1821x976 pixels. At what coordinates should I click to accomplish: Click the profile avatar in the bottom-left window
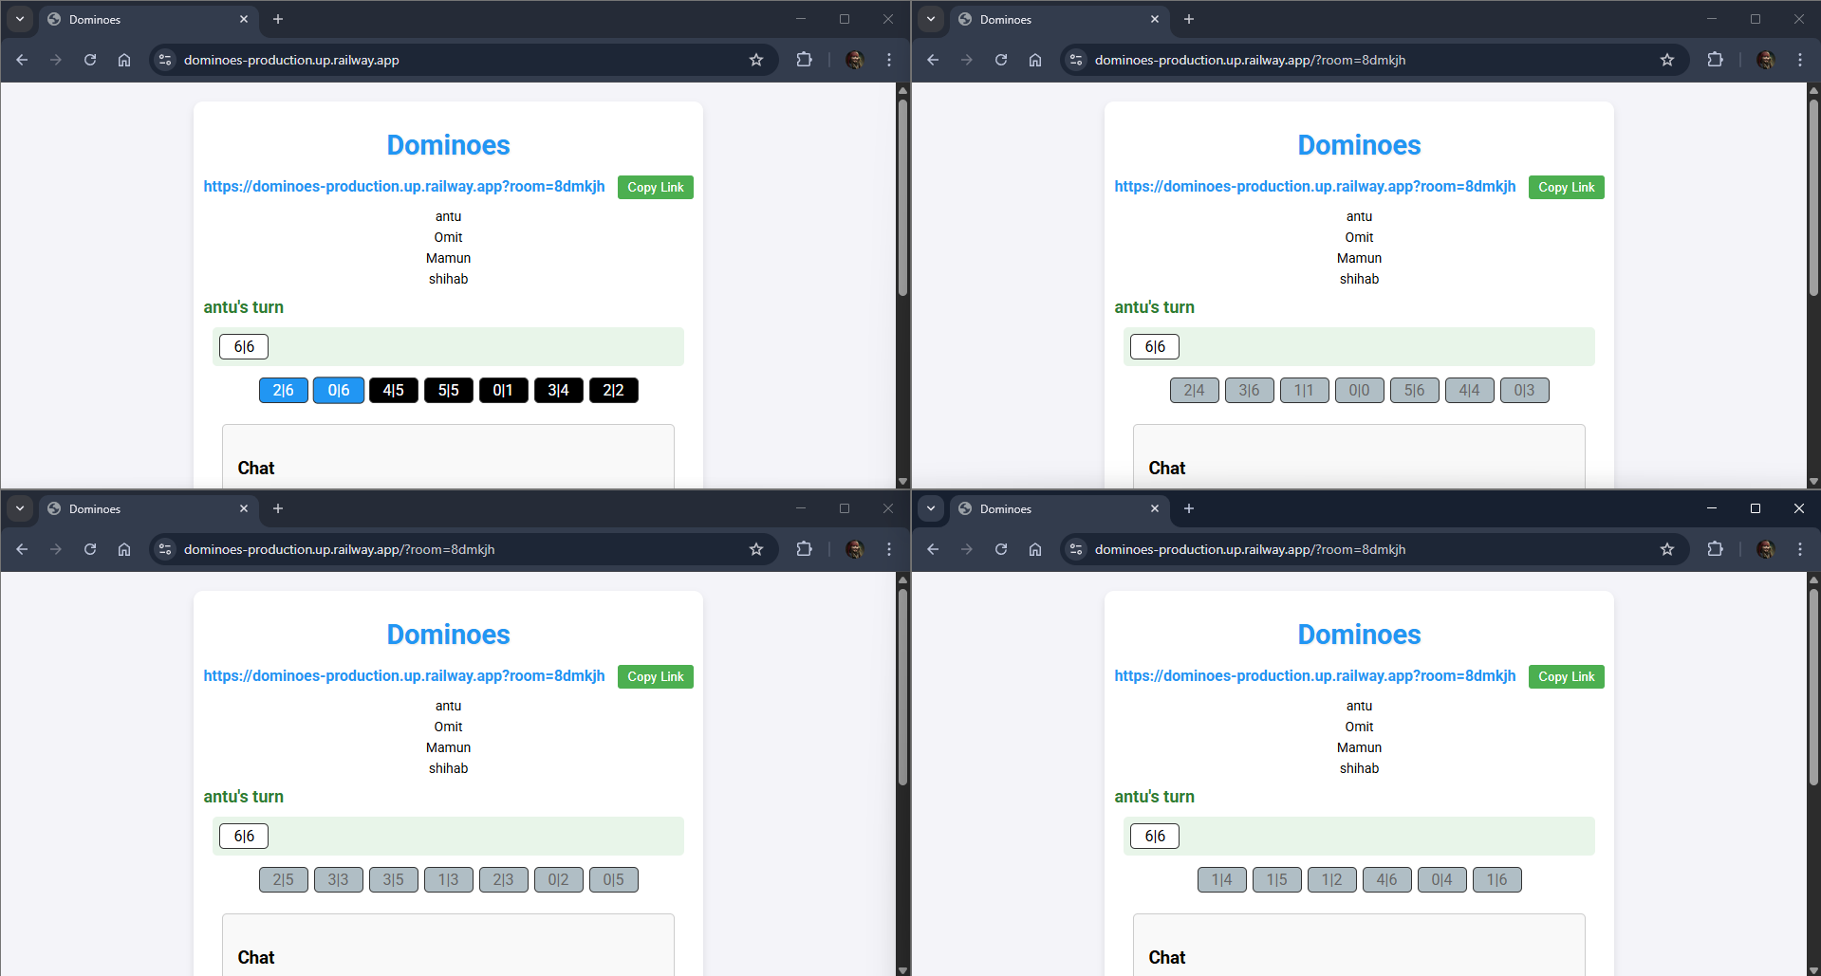point(854,549)
